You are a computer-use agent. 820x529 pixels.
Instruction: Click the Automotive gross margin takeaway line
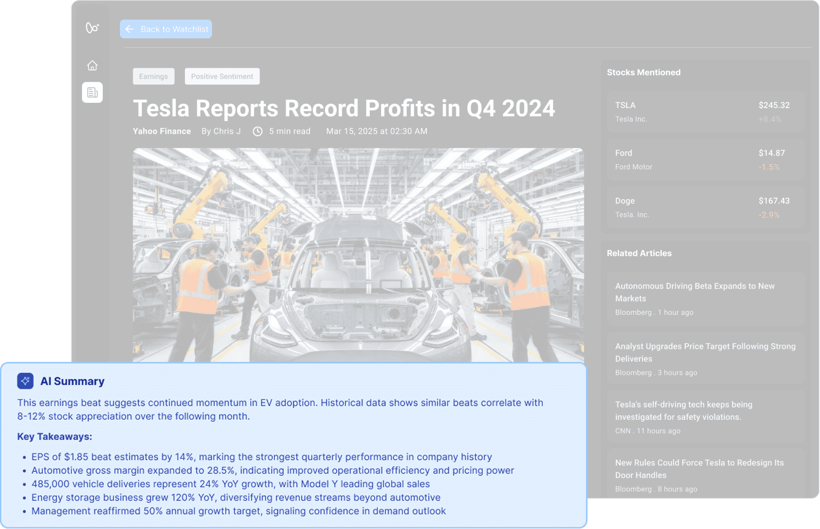coord(273,470)
